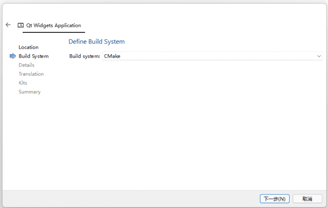Click the Define Build System heading
Viewport: 328px width, 208px height.
pyautogui.click(x=97, y=41)
